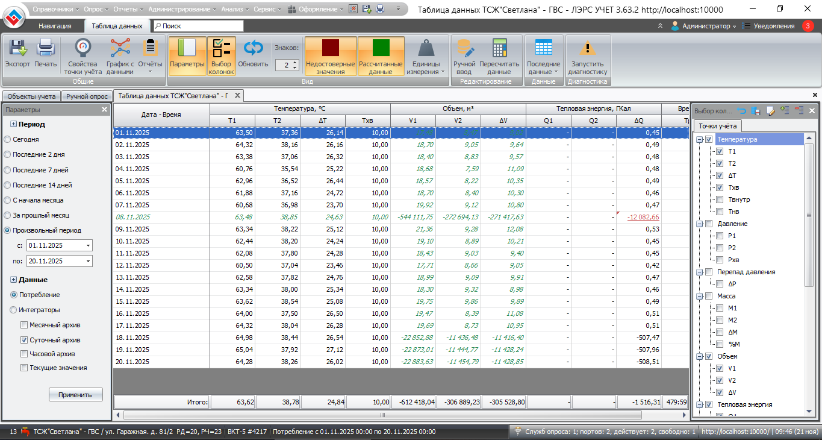
Task: Check the Твнутр column checkbox
Action: coord(720,200)
